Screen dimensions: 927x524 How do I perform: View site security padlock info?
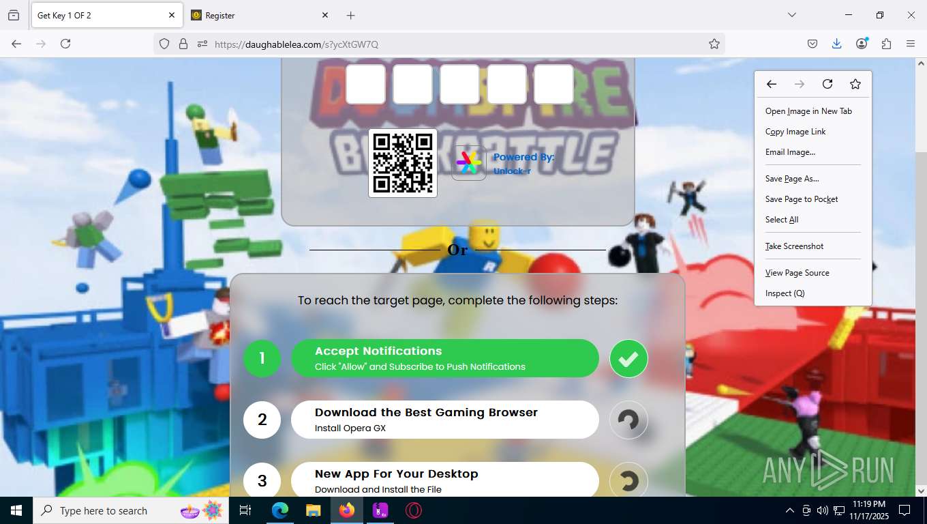(183, 44)
